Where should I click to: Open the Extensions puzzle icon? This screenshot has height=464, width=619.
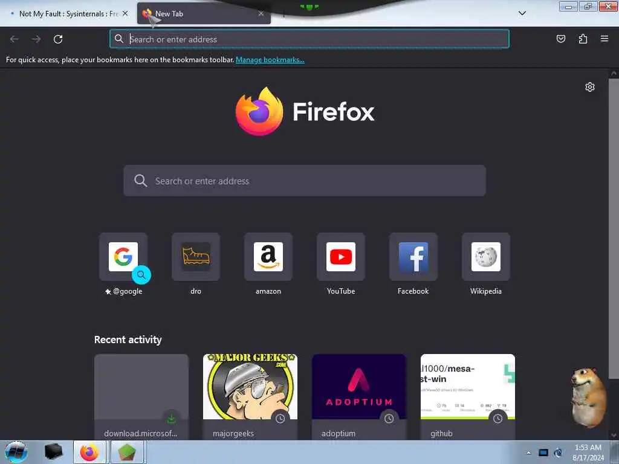tap(583, 39)
